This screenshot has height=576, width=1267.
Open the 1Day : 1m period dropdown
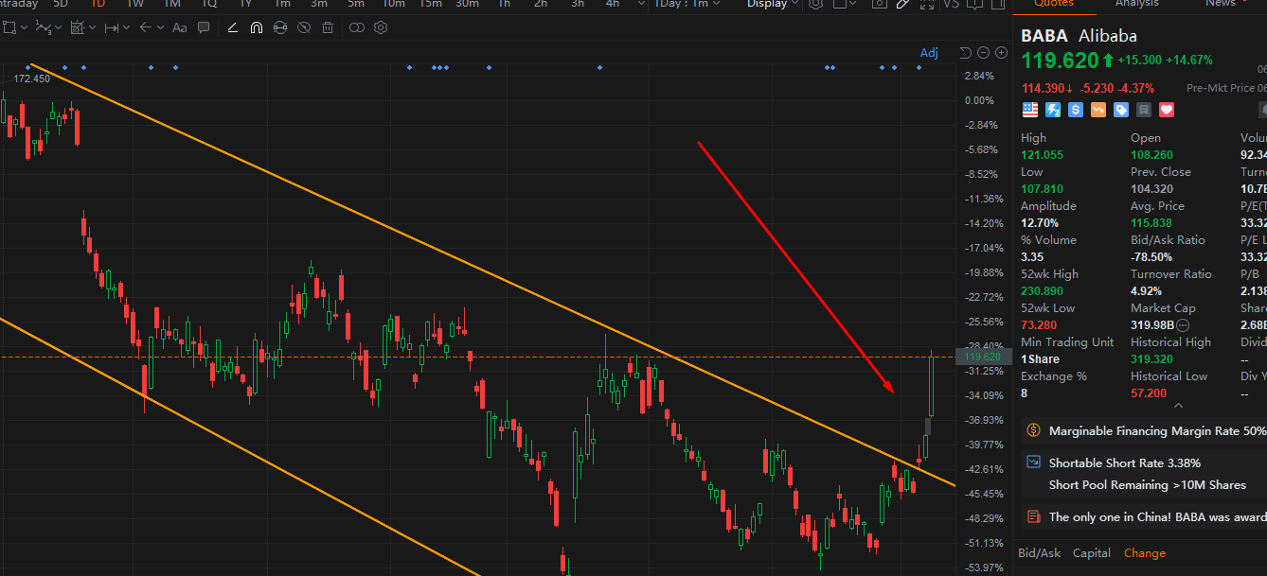coord(687,4)
